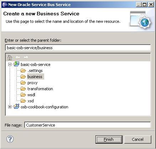Click the .settings folder icon

pos(23,71)
